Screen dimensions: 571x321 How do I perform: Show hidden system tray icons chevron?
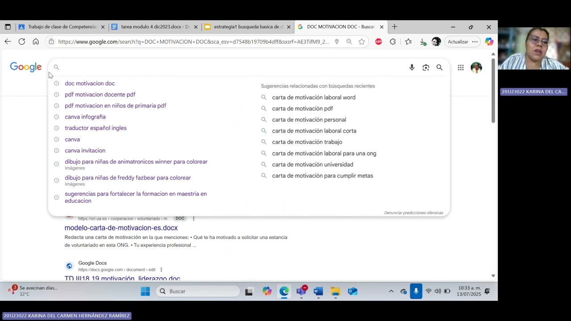[391, 291]
